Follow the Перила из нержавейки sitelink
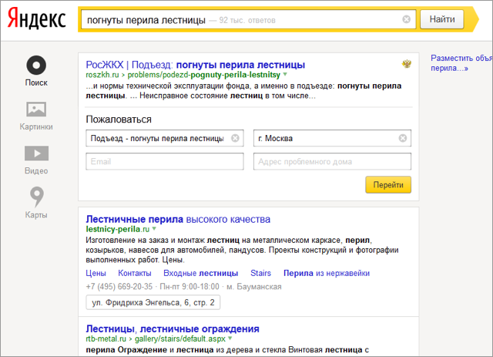 327,273
